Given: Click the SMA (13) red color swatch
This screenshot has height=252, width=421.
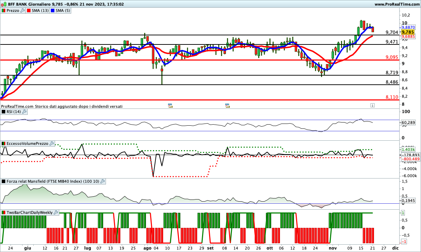Looking at the screenshot, I should coord(29,11).
